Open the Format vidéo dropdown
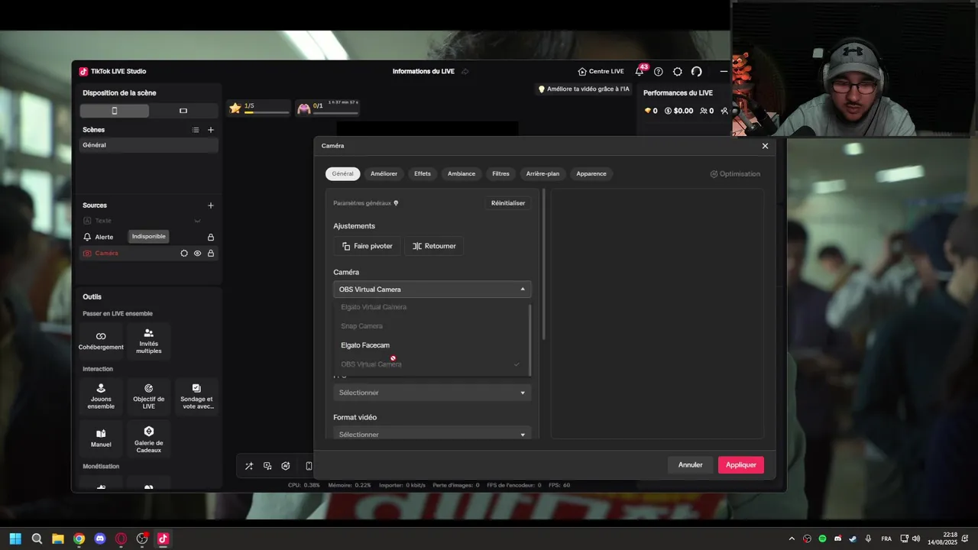978x550 pixels. [432, 434]
